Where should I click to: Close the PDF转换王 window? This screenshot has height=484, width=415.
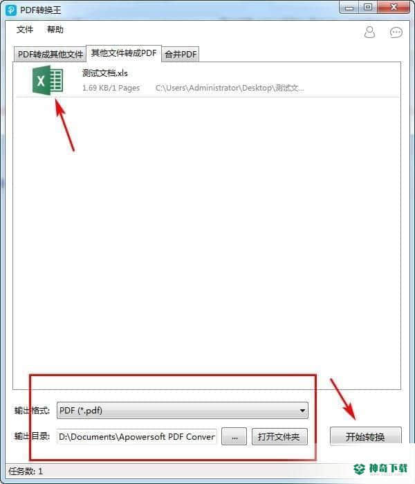[394, 8]
